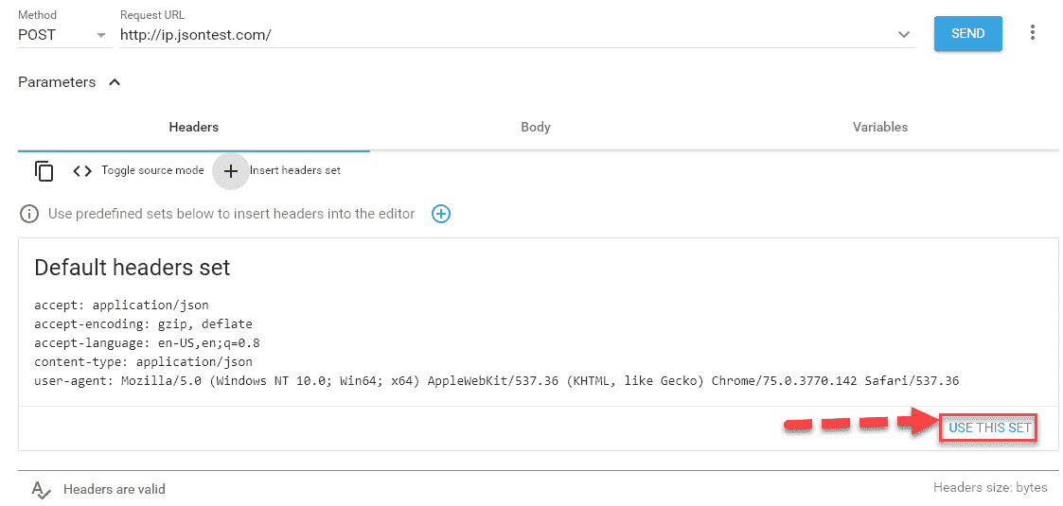Select the Headers tab
1063x506 pixels.
coord(194,128)
